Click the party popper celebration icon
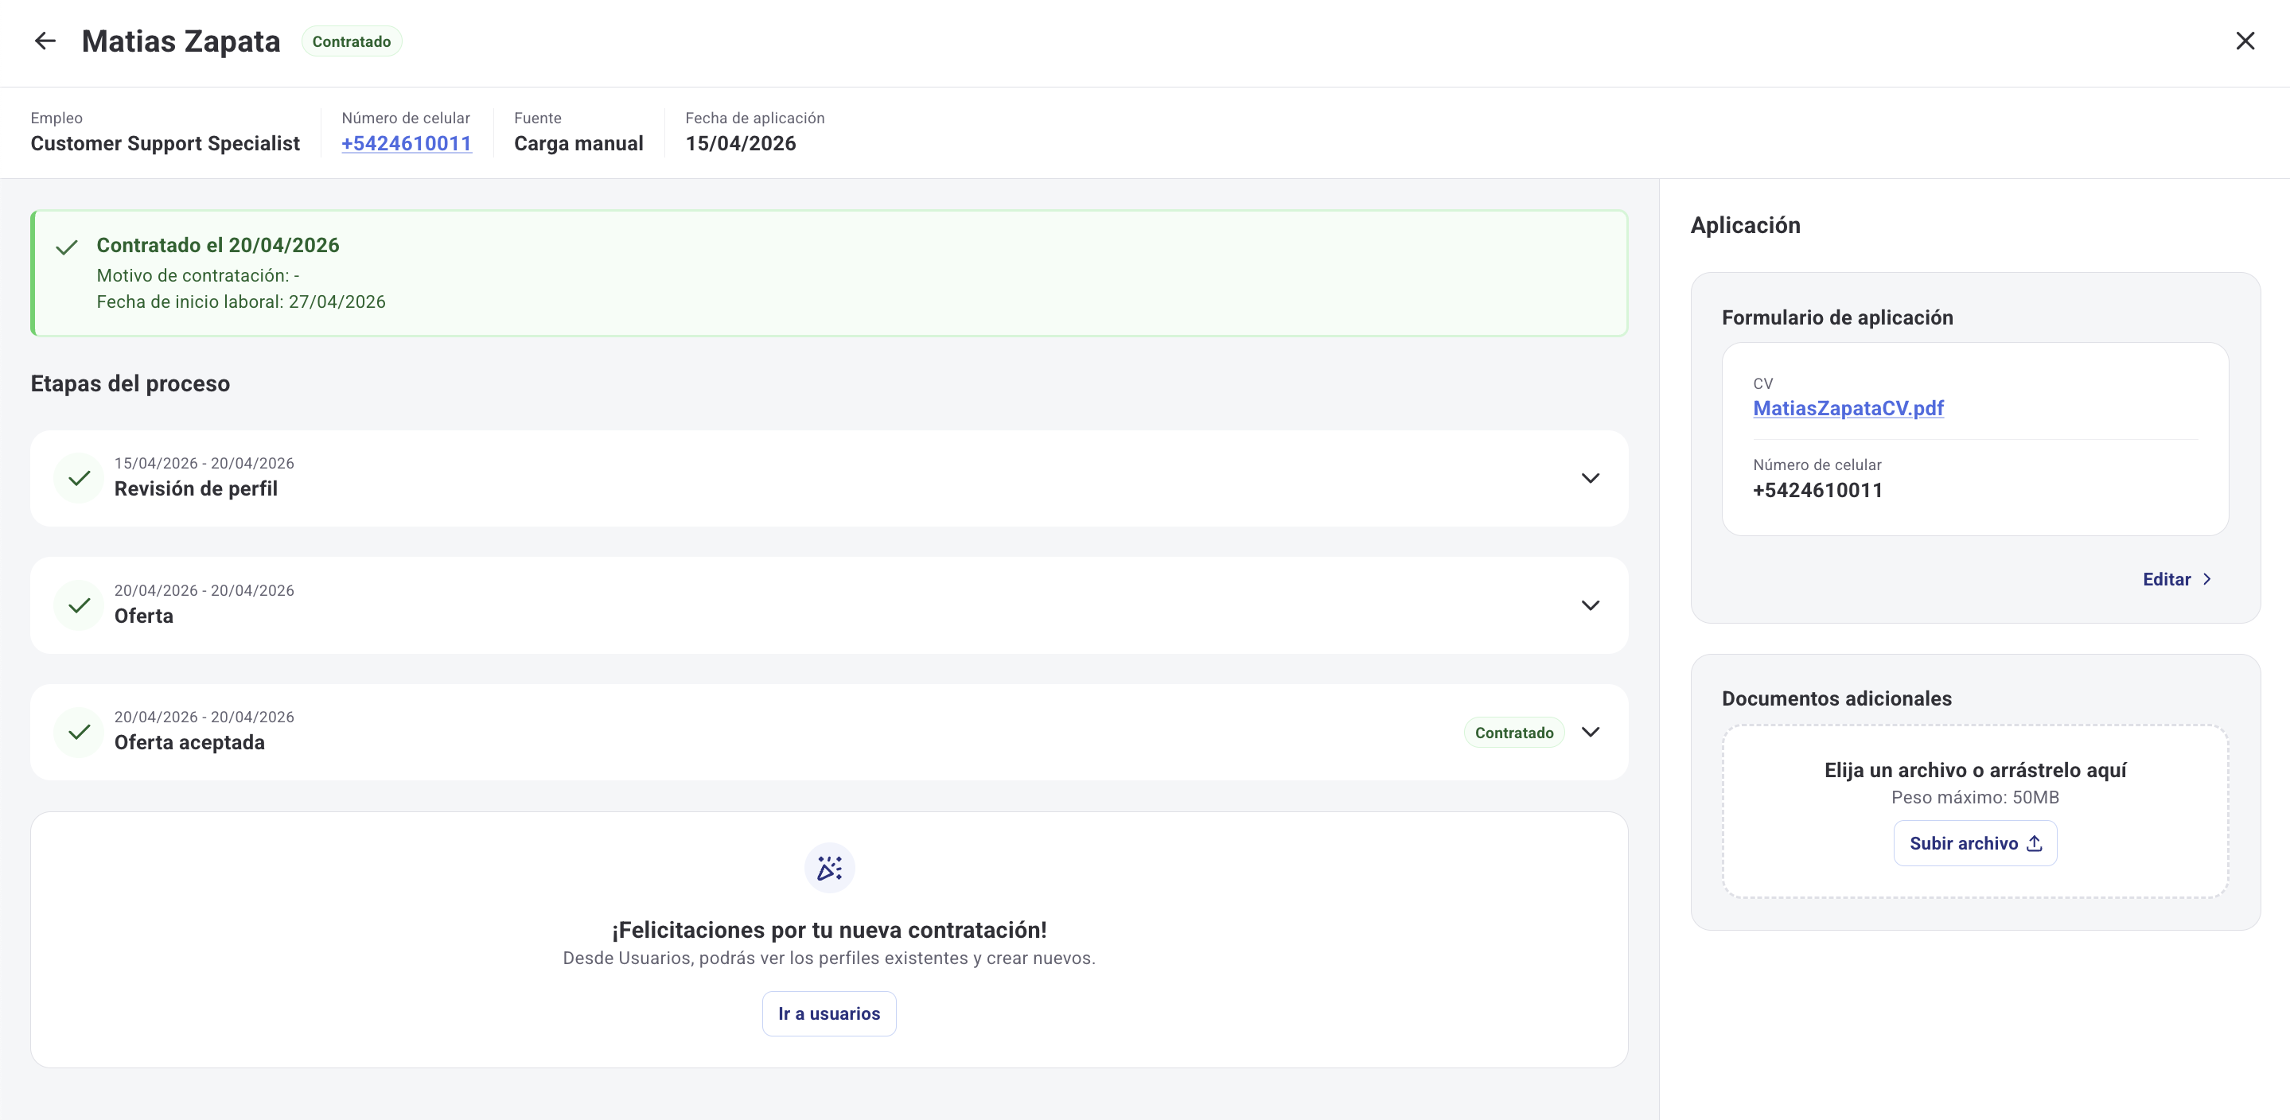 (x=828, y=868)
